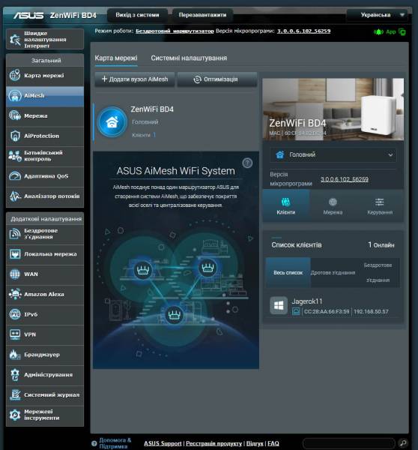Image resolution: width=418 pixels, height=450 pixels.
Task: Click the green notification bell icon
Action: coord(379,31)
